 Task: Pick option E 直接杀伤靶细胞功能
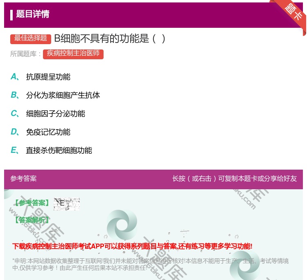[x=52, y=150]
